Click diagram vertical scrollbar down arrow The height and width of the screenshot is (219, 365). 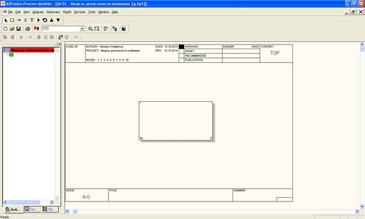click(x=362, y=206)
